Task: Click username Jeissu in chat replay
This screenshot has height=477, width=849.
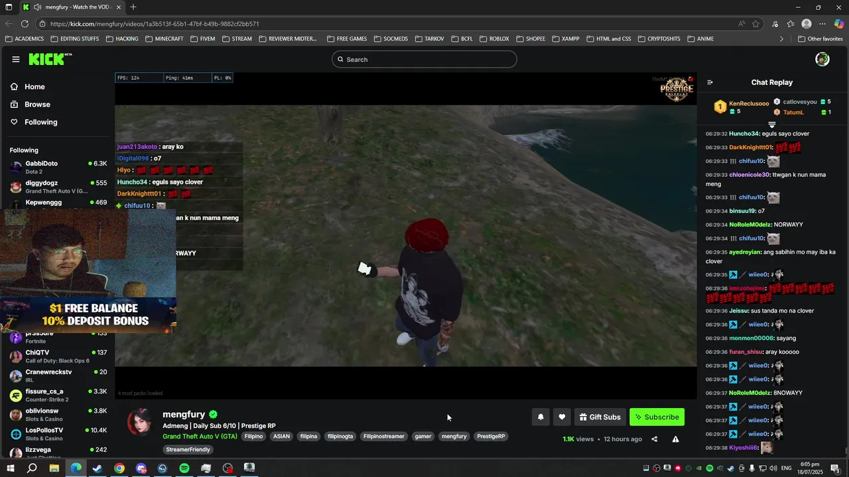Action: (738, 311)
